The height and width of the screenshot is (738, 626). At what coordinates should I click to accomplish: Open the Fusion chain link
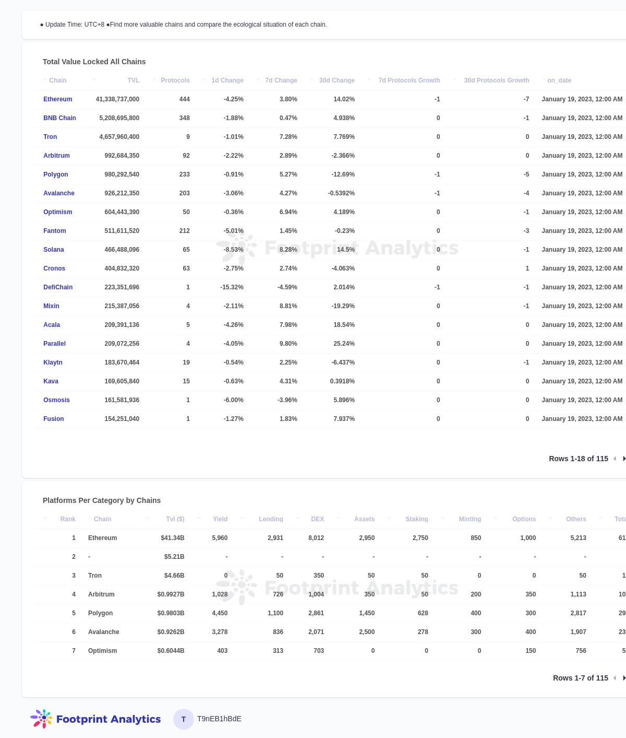point(54,419)
